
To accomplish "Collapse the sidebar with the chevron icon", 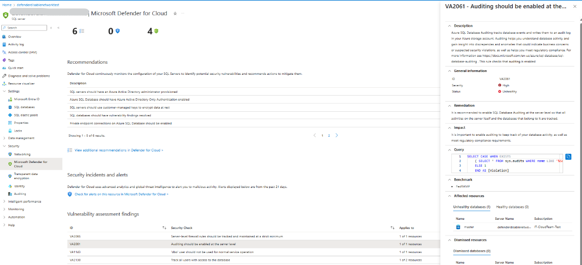I will (58, 28).
